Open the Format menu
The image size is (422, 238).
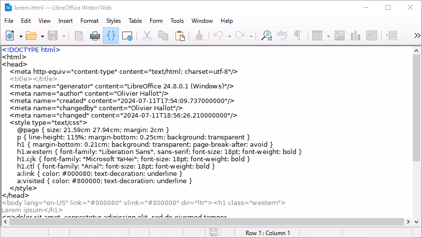click(89, 21)
